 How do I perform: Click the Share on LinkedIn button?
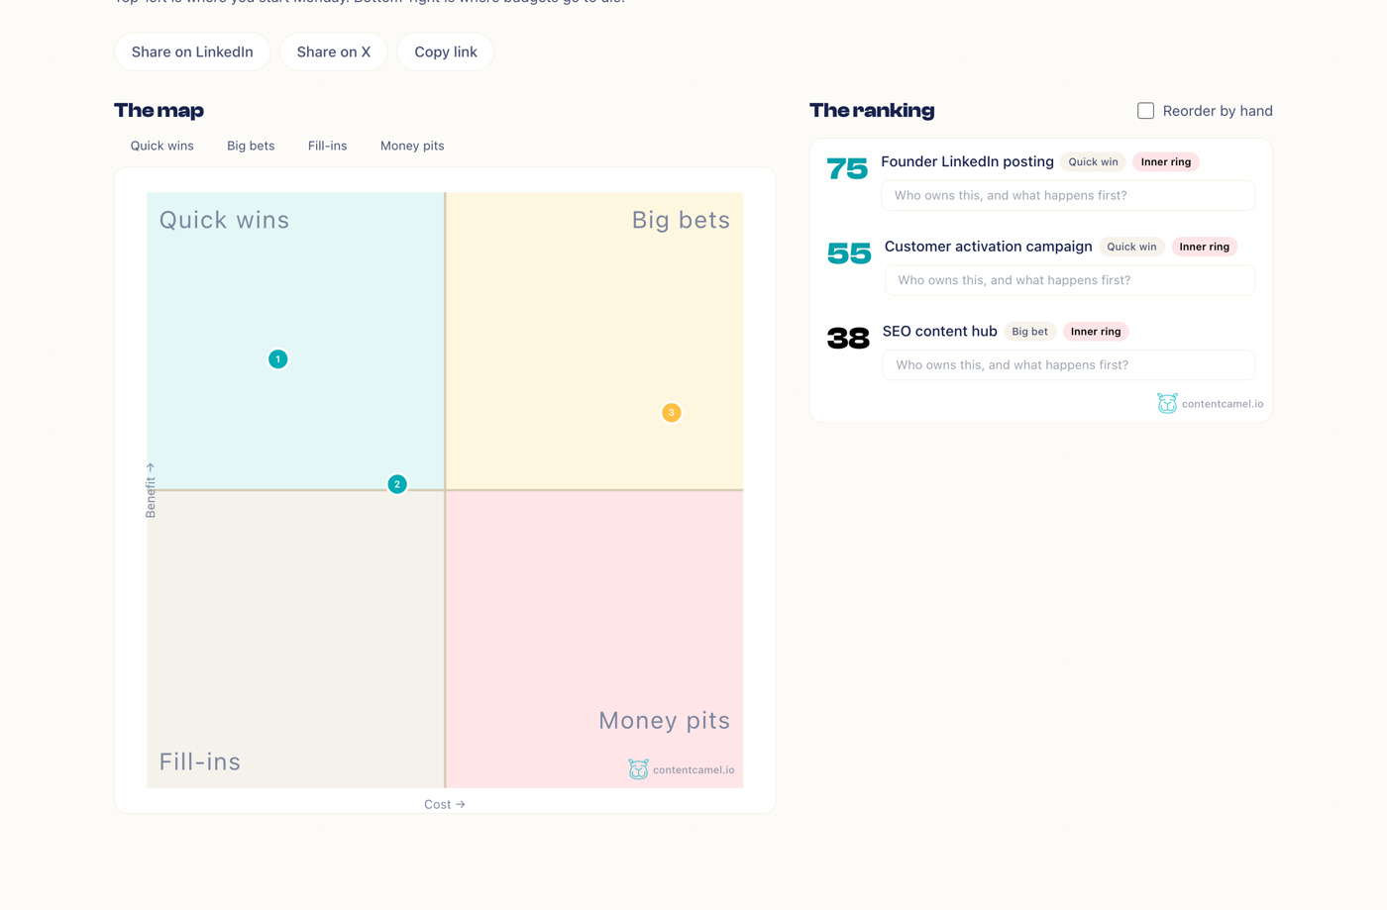(192, 51)
